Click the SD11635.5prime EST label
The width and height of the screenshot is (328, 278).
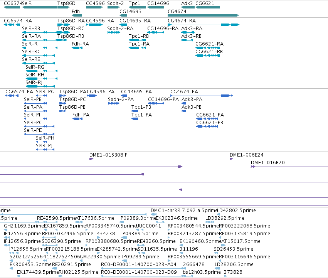[x=157, y=249]
